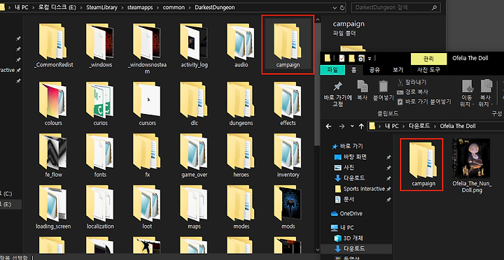Image resolution: width=504 pixels, height=260 pixels.
Task: Select the loot folder
Action: pos(147,207)
